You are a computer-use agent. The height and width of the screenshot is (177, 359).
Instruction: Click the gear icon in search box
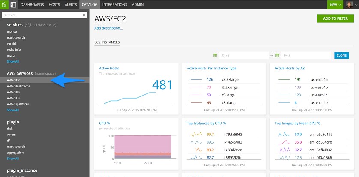(84, 15)
